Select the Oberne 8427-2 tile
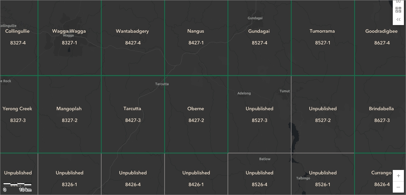The image size is (406, 195). (x=196, y=114)
